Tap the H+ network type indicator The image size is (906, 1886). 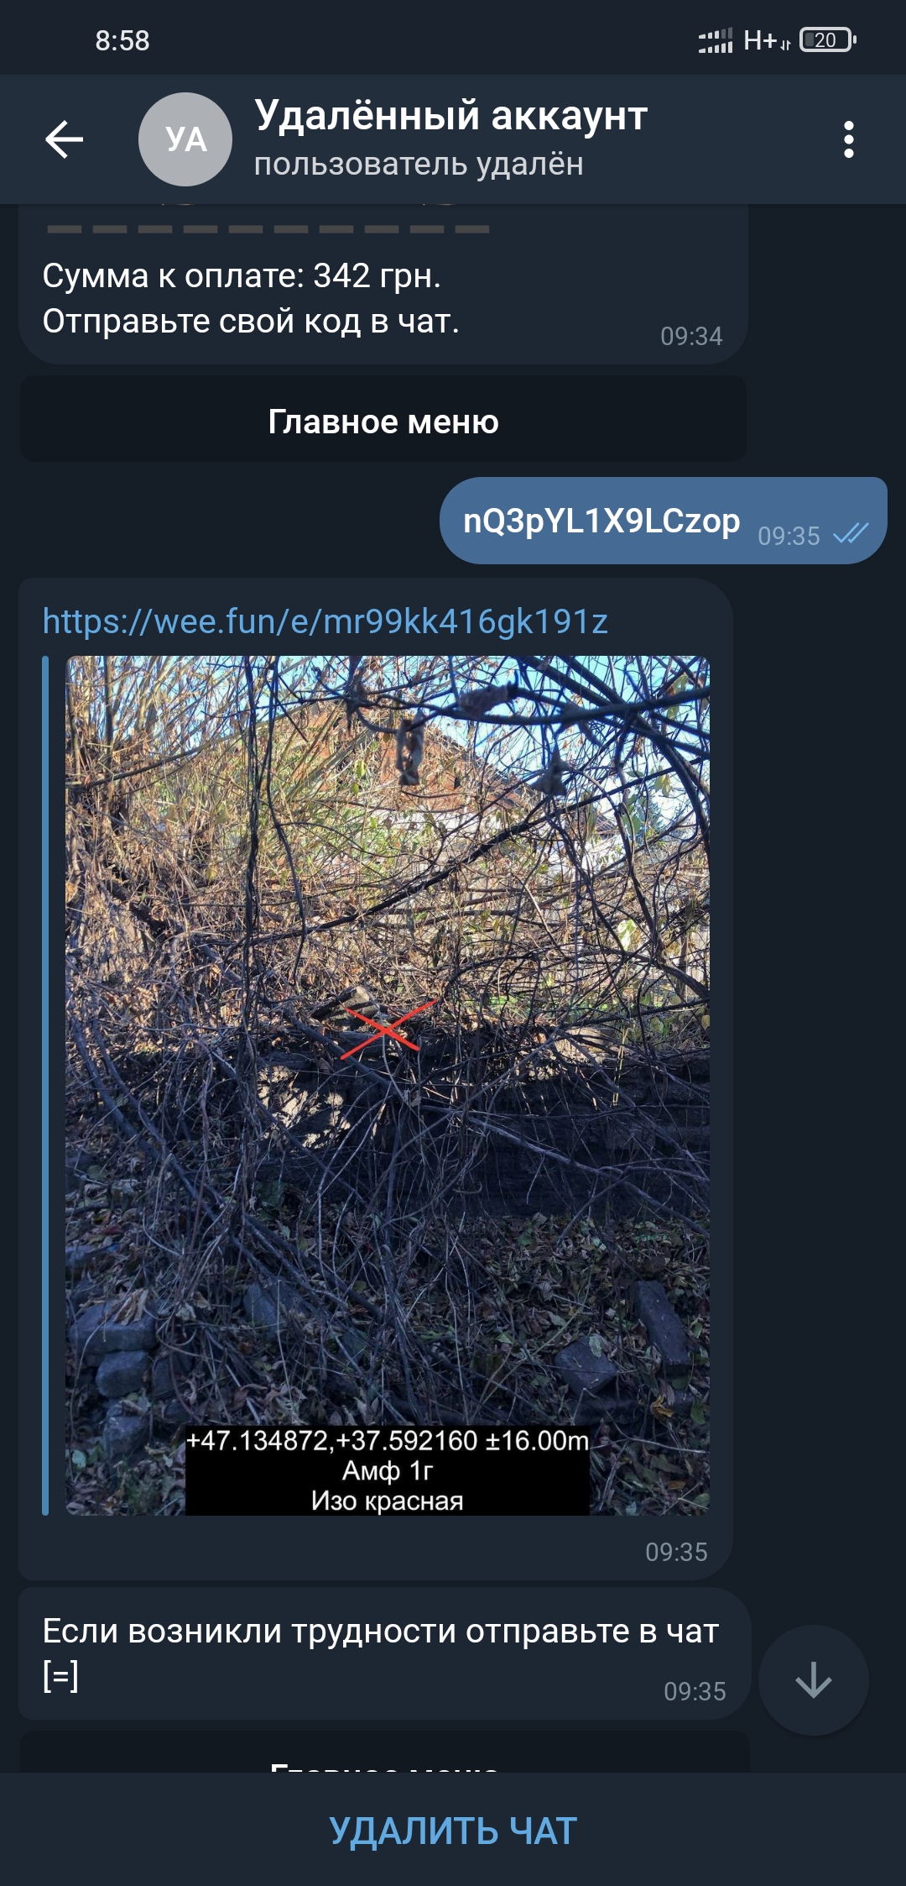pyautogui.click(x=766, y=40)
